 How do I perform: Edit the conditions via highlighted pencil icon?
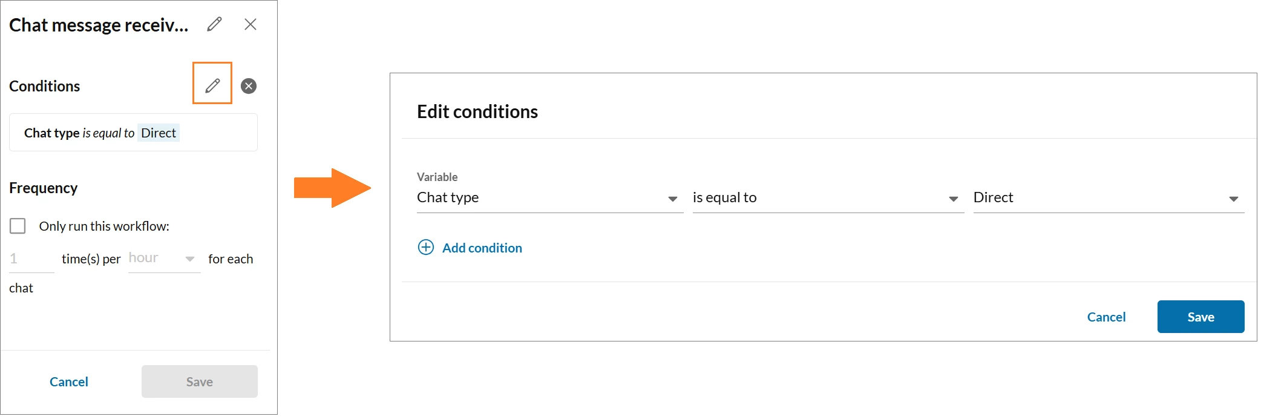click(212, 85)
